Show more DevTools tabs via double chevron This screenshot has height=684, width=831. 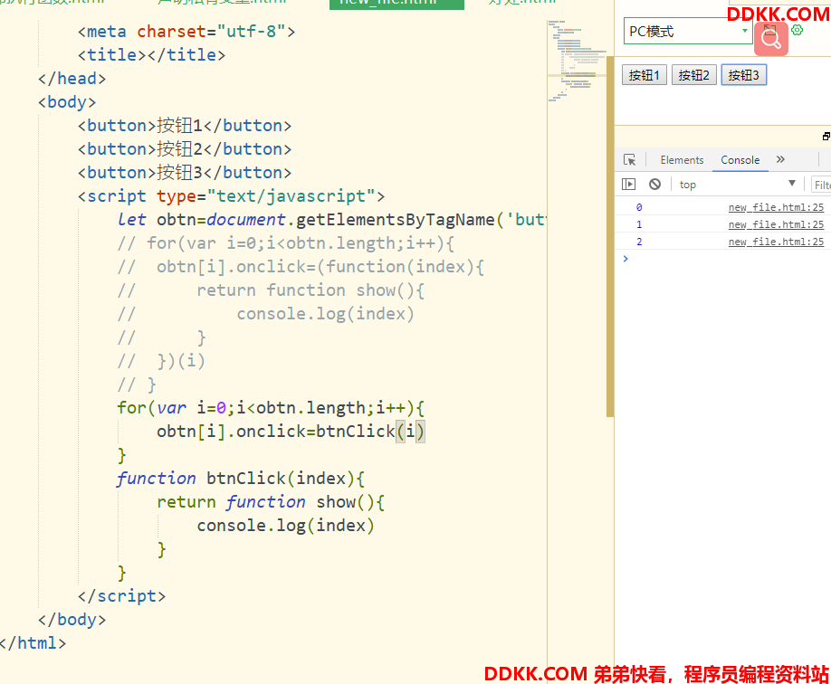tap(780, 159)
